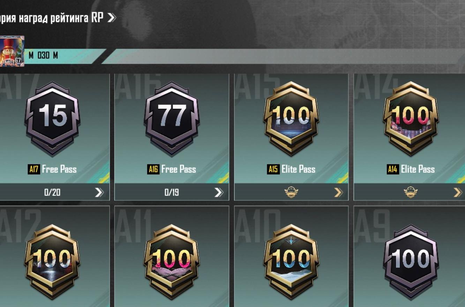Viewport: 465px width, 307px height.
Task: Open RP rating rewards history chevron at top
Action: point(112,17)
